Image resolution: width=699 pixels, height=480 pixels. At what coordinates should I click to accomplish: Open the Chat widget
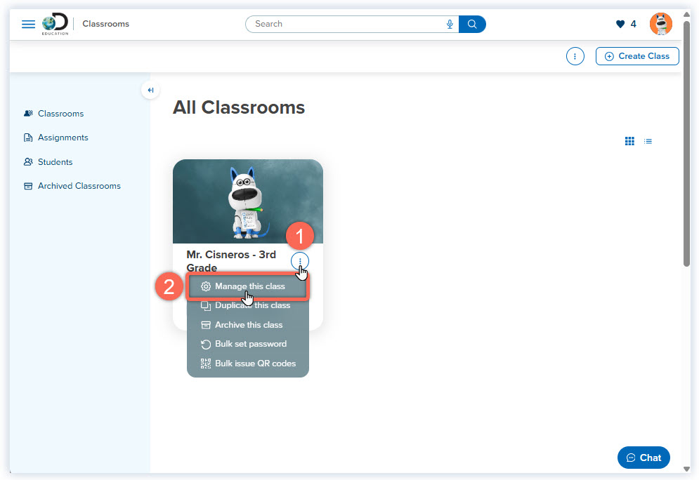click(x=644, y=457)
